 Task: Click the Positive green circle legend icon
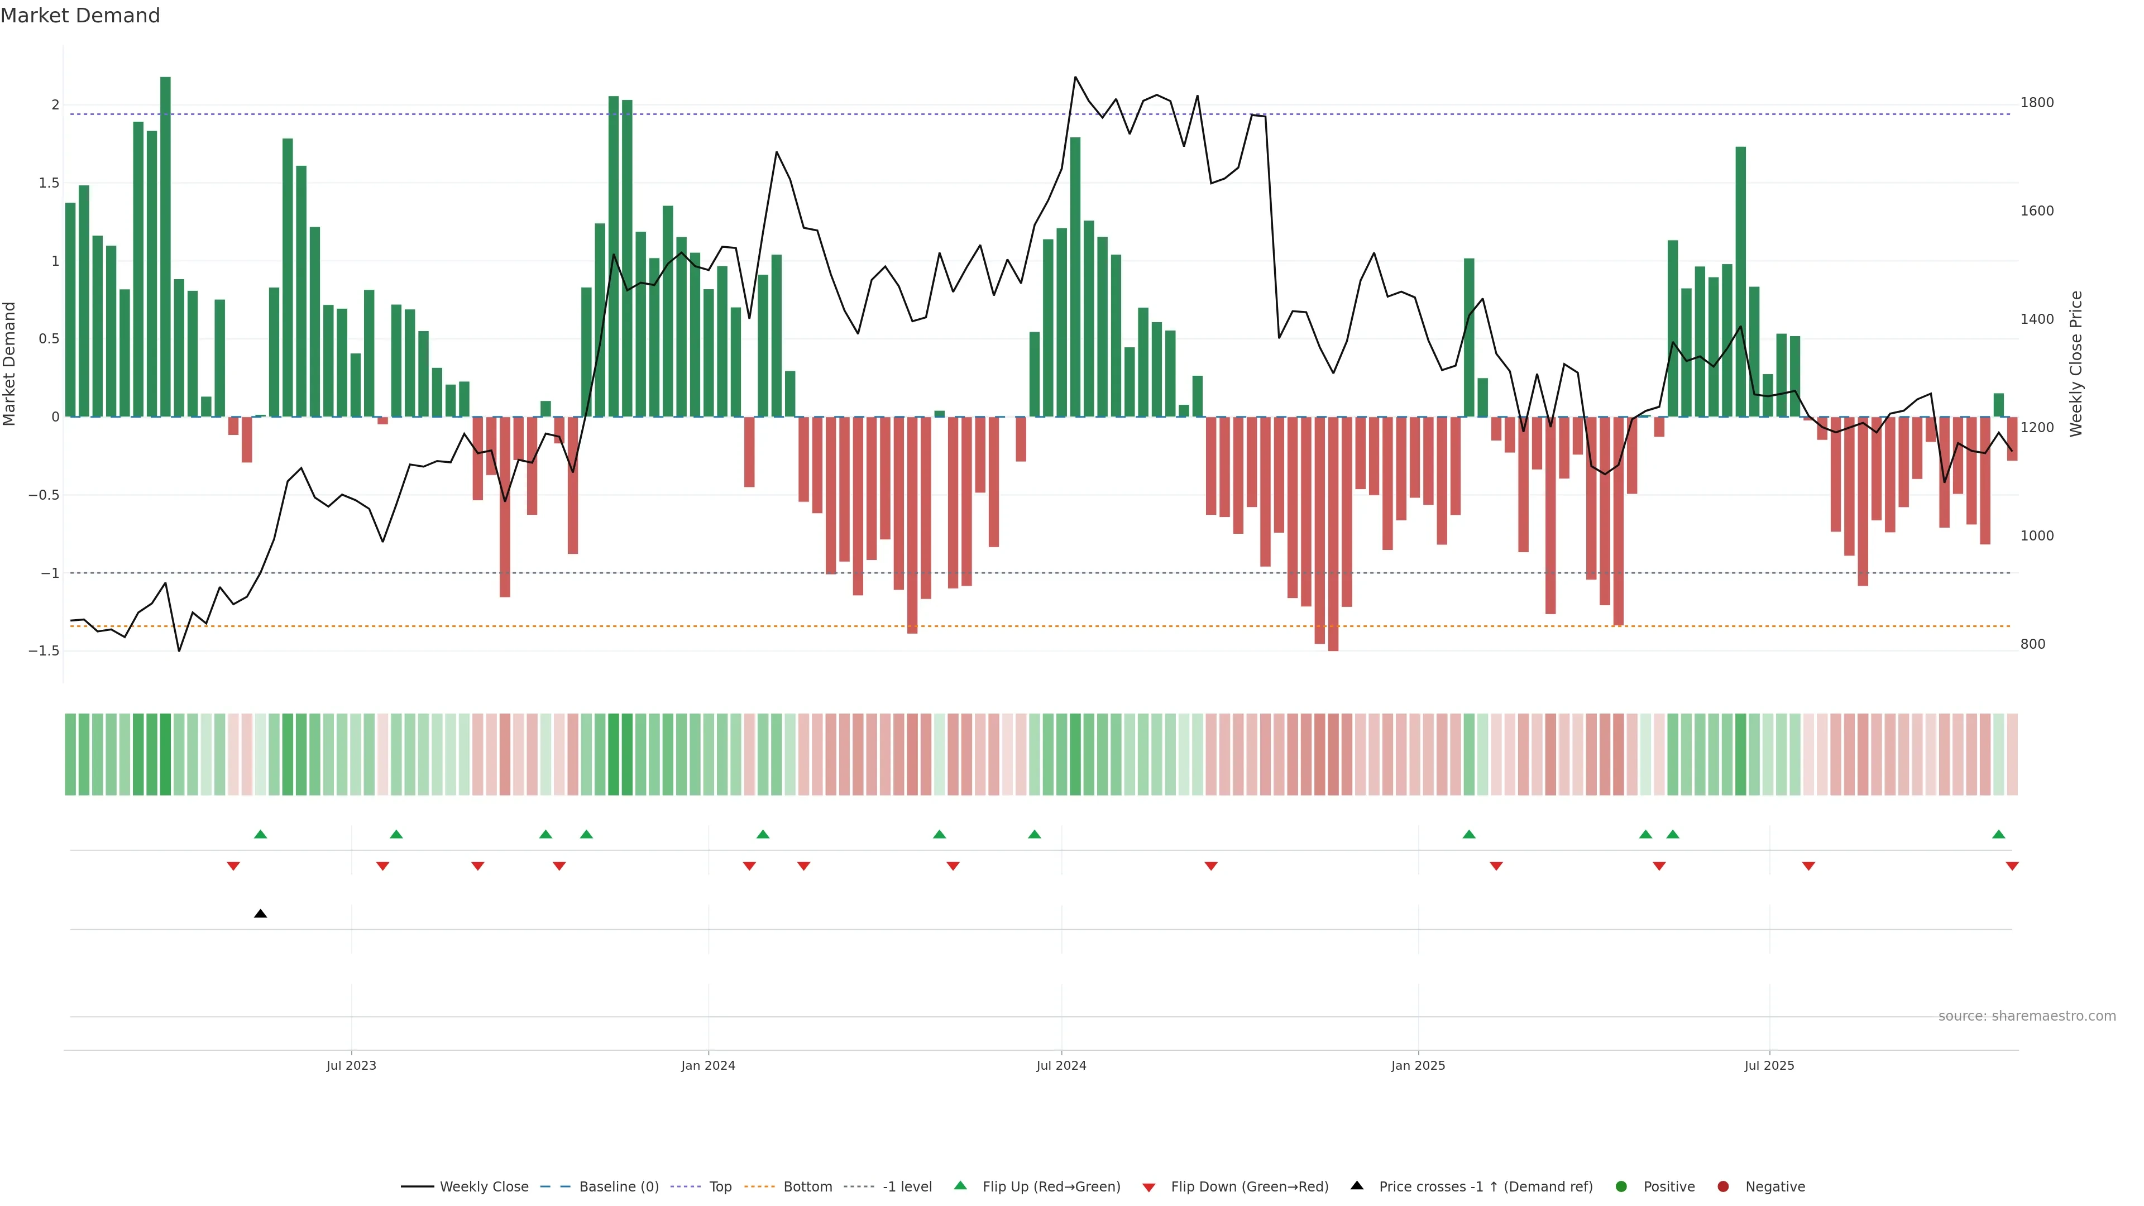point(1620,1187)
